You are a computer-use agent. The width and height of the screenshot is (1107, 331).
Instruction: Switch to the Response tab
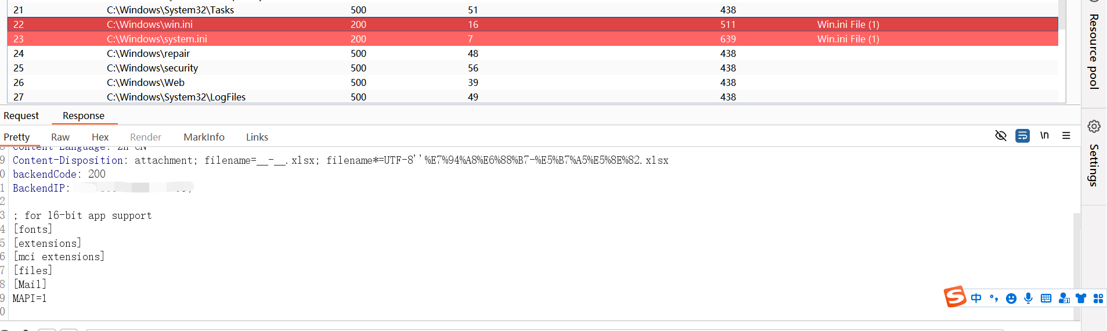84,116
